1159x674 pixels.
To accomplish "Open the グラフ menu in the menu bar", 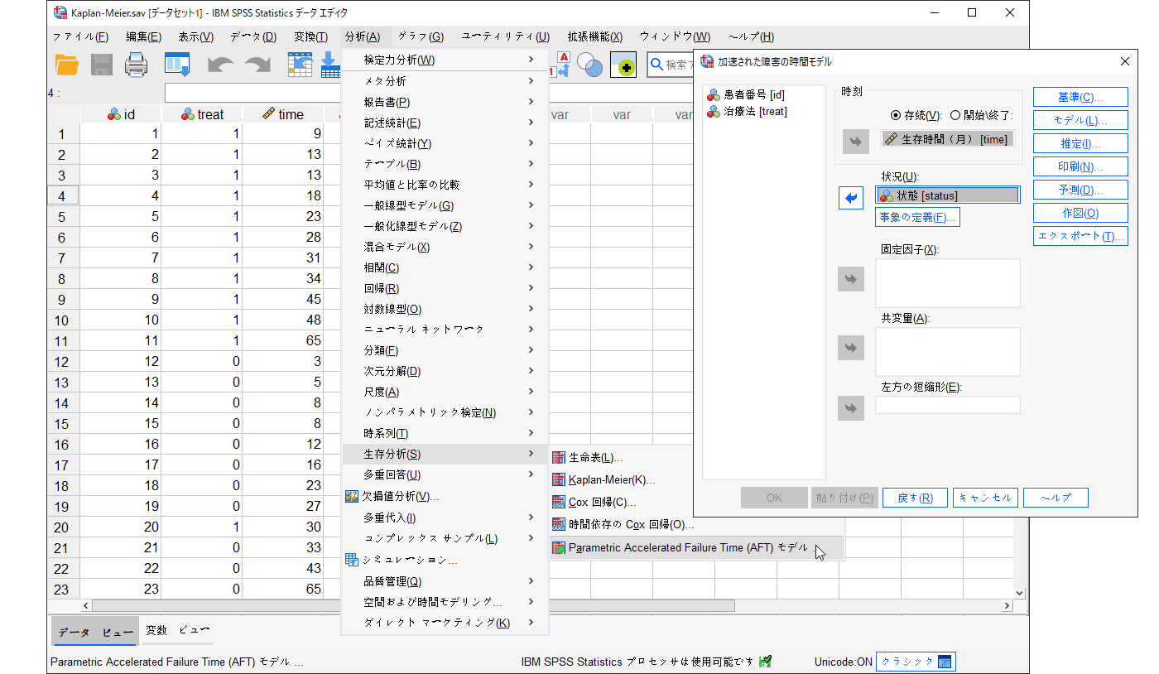I will pyautogui.click(x=420, y=36).
